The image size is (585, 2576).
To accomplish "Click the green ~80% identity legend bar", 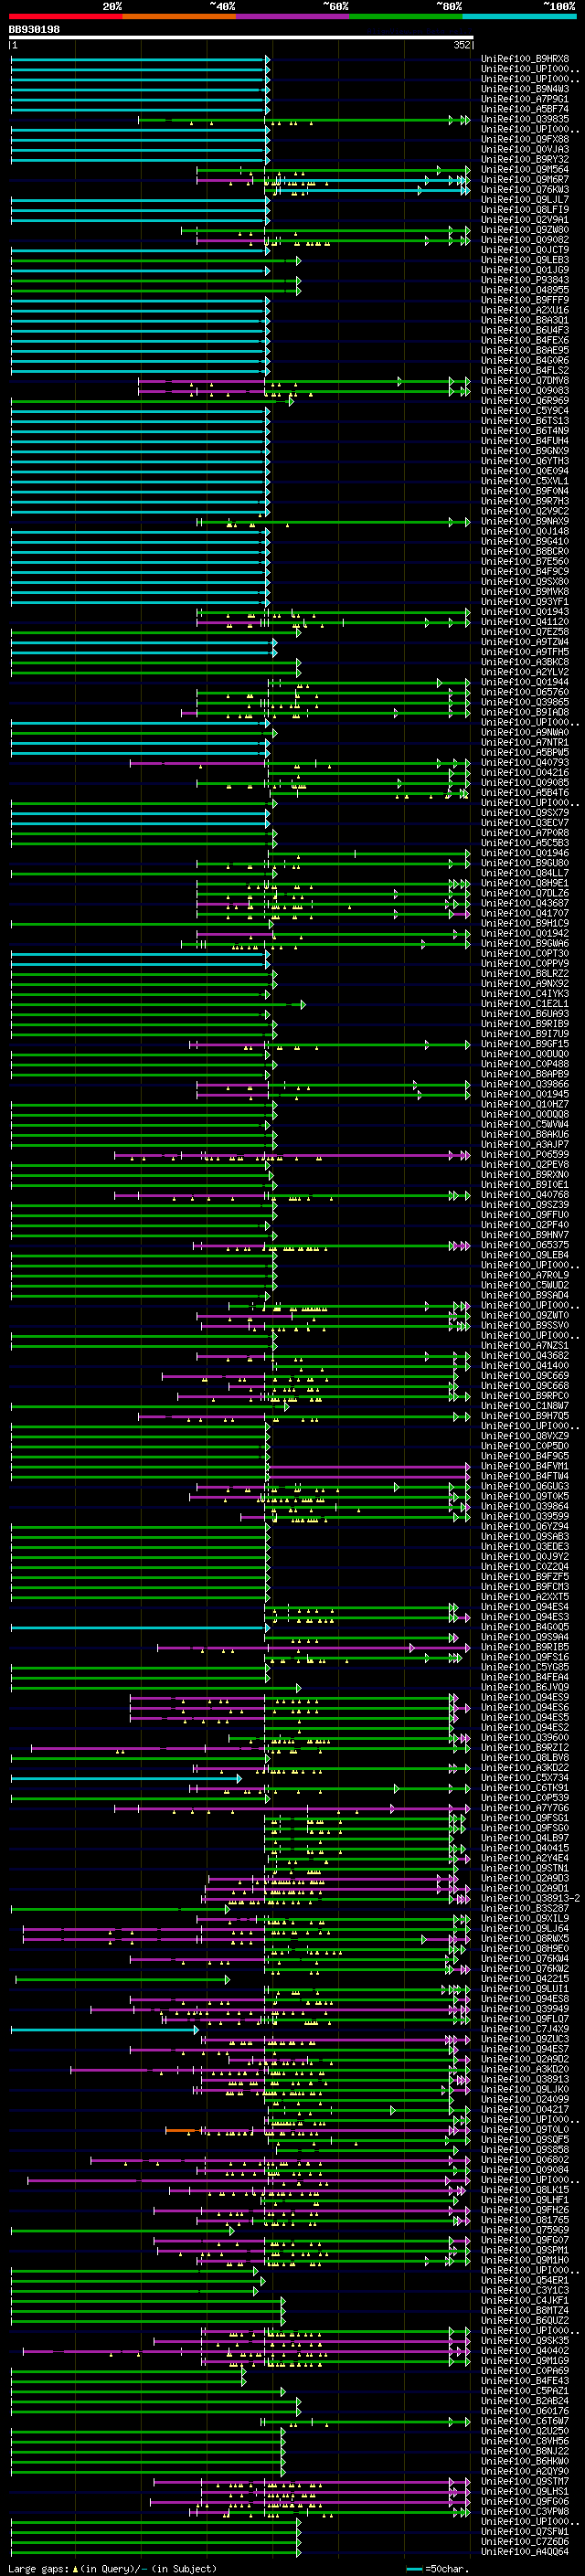I will [406, 16].
